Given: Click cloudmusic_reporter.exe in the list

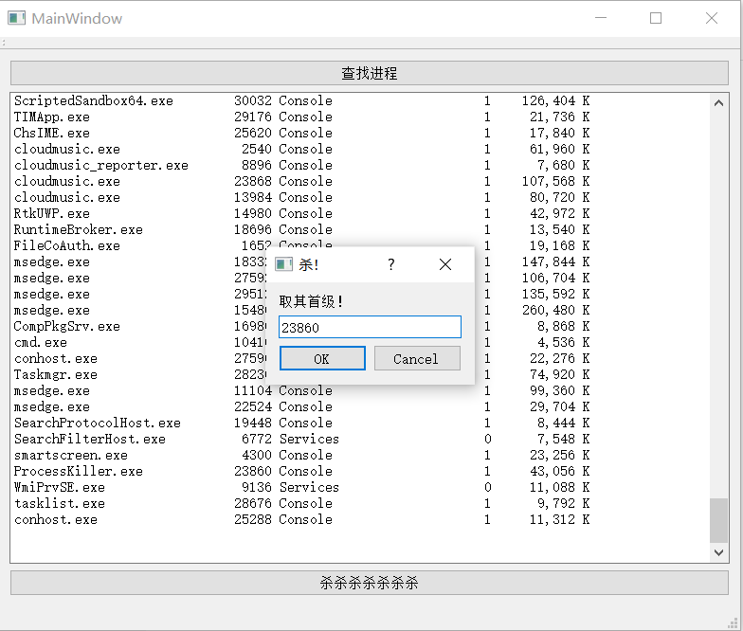Looking at the screenshot, I should click(100, 165).
